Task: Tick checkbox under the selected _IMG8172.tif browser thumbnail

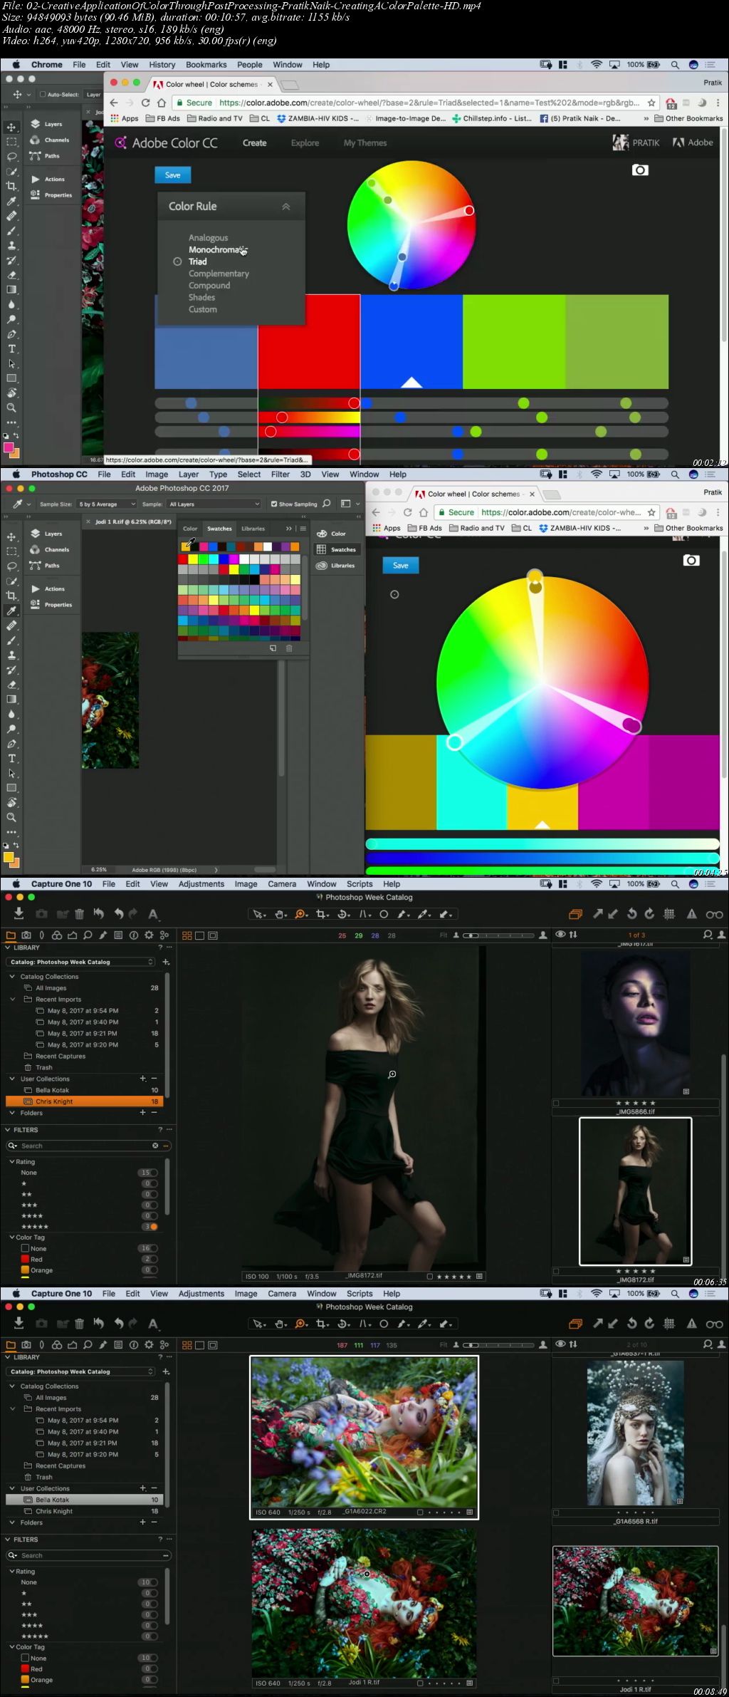Action: (x=556, y=1271)
